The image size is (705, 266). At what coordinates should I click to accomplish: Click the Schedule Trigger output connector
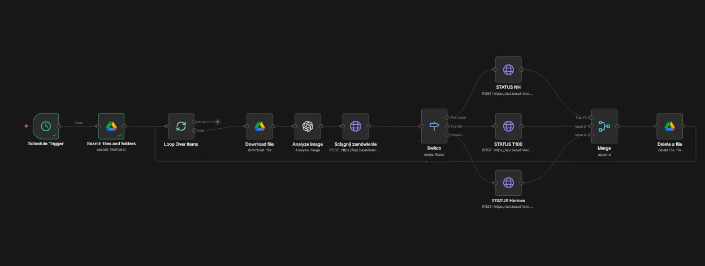pyautogui.click(x=59, y=126)
